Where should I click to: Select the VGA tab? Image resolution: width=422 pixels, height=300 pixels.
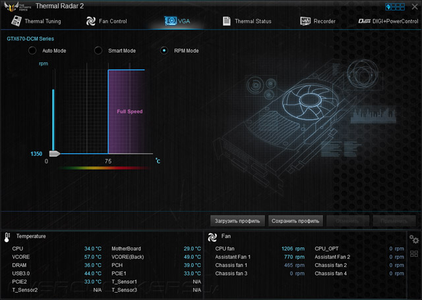tap(177, 21)
